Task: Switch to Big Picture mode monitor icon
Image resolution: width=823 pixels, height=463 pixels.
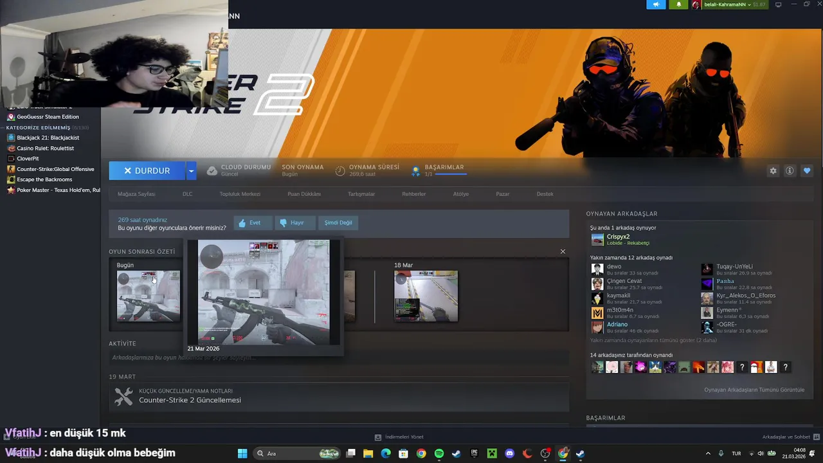Action: [778, 5]
